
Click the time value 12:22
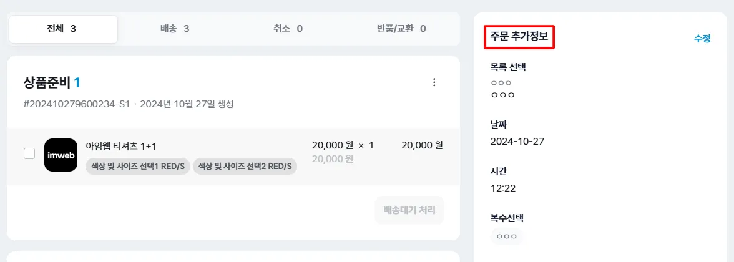[x=503, y=188]
